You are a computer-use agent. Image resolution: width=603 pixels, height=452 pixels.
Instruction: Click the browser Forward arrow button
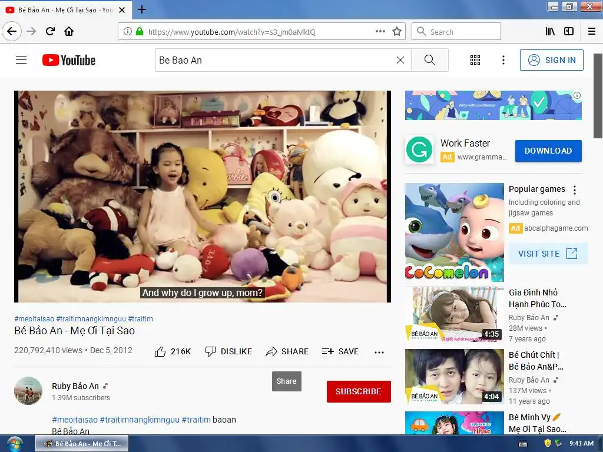[31, 31]
